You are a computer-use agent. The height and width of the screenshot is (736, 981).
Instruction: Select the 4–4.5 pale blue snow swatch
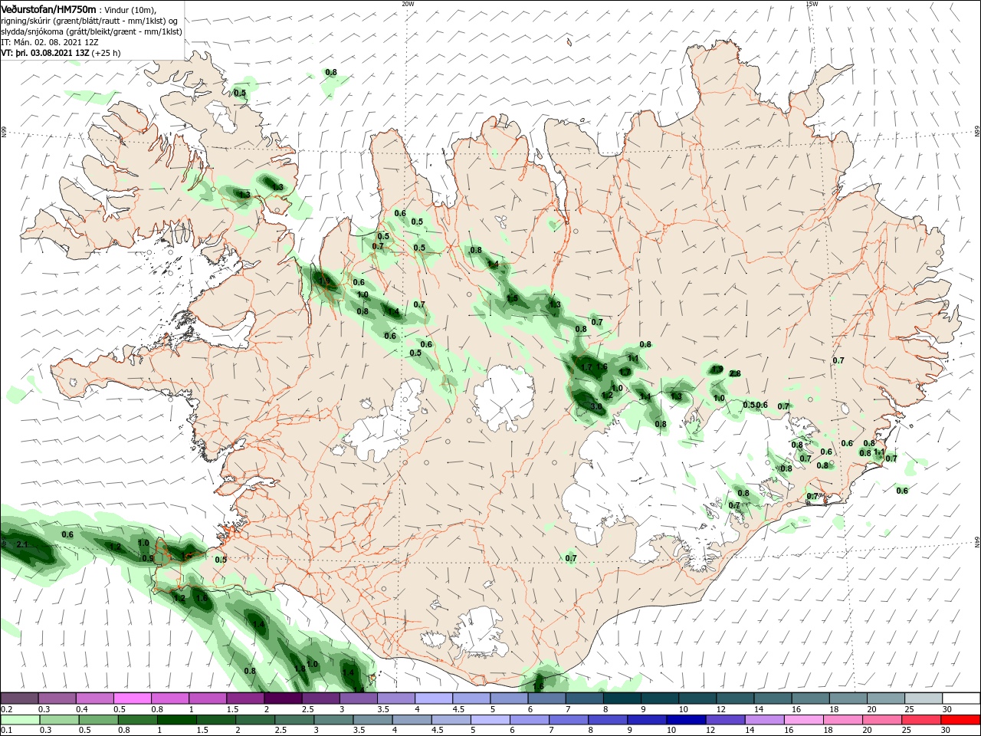433,698
